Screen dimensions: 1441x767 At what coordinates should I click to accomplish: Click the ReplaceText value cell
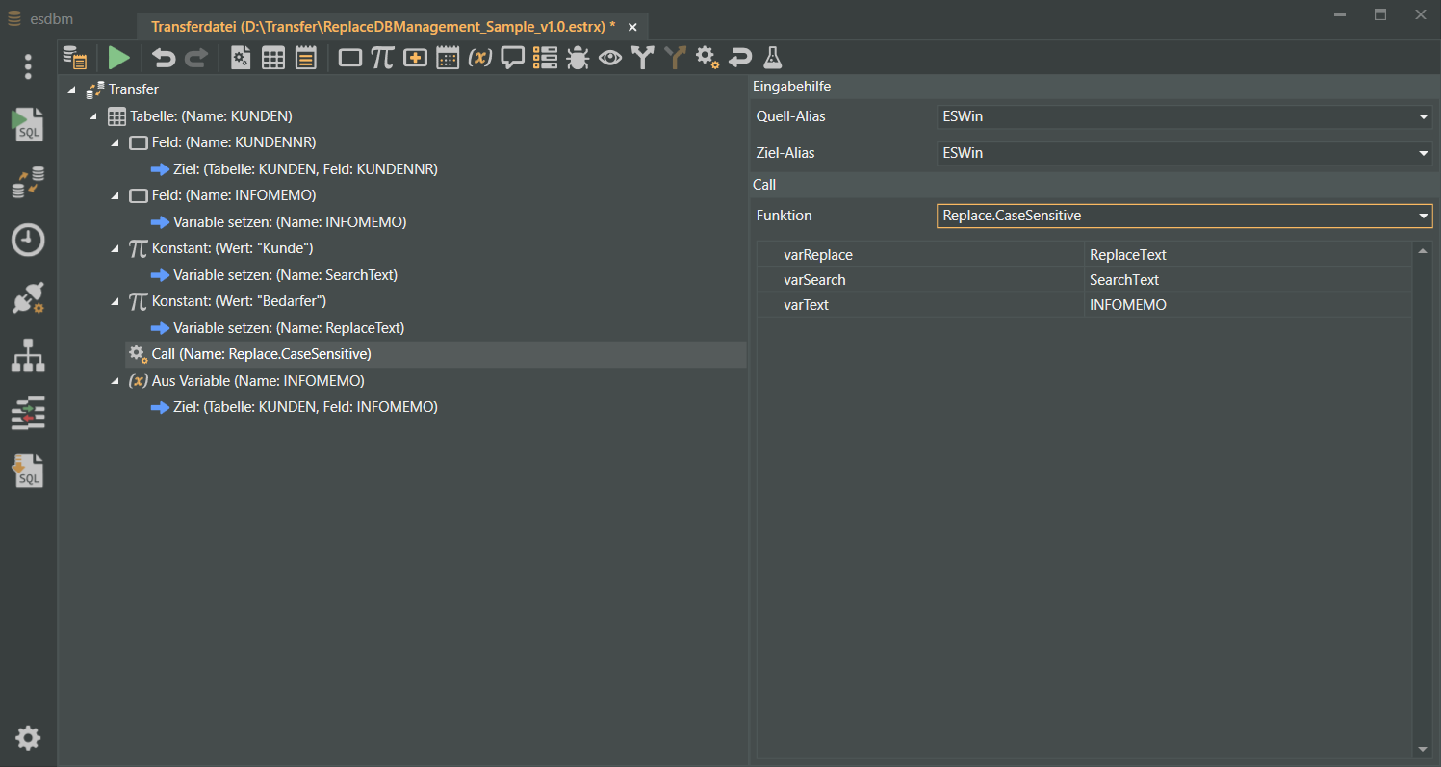[x=1248, y=255]
